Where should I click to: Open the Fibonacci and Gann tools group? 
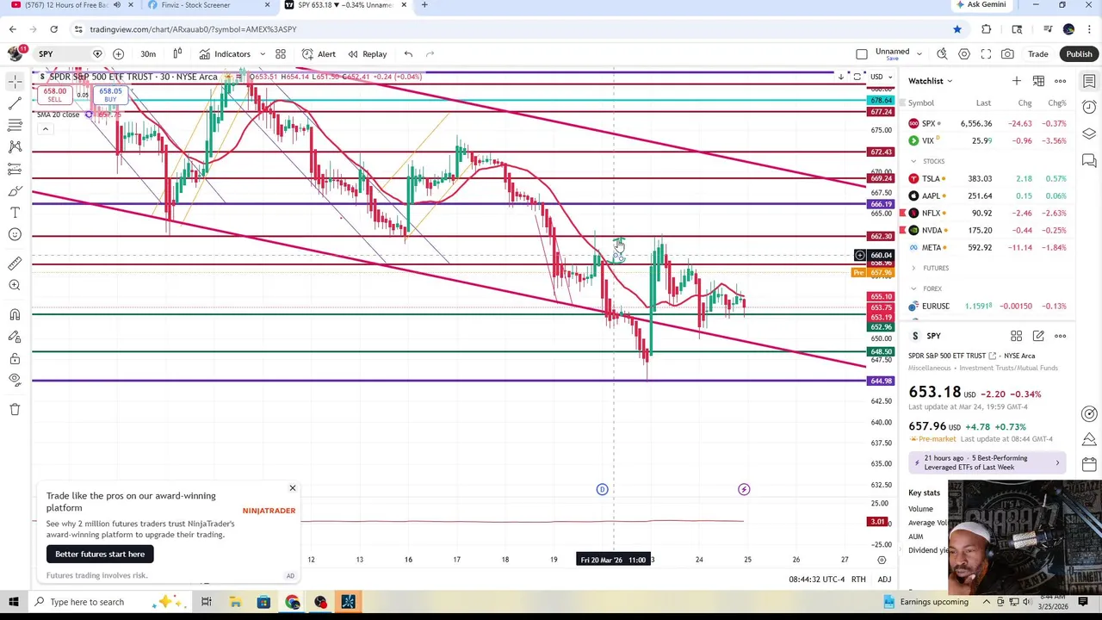click(15, 126)
